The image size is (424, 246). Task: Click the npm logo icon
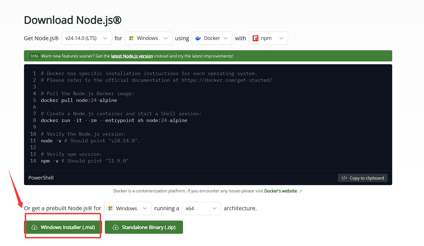click(255, 38)
